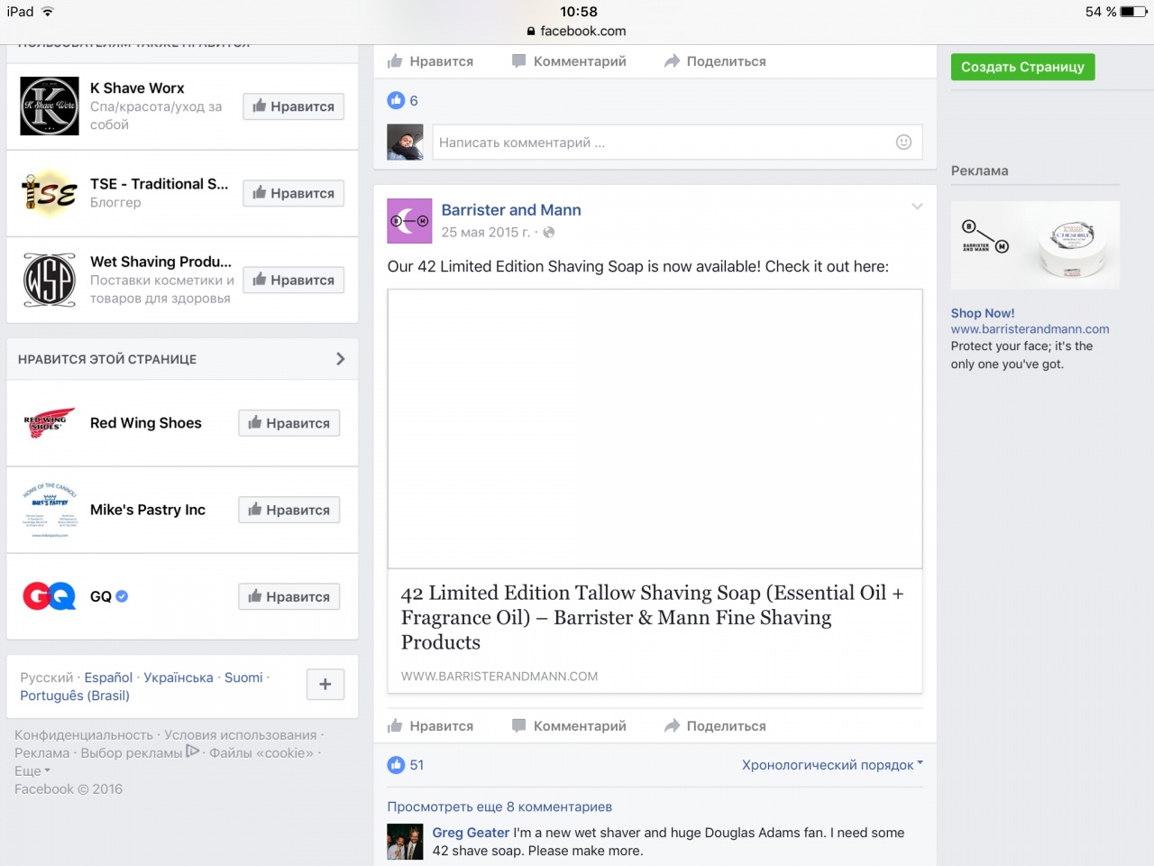Like the Red Wing Shoes page

(288, 423)
